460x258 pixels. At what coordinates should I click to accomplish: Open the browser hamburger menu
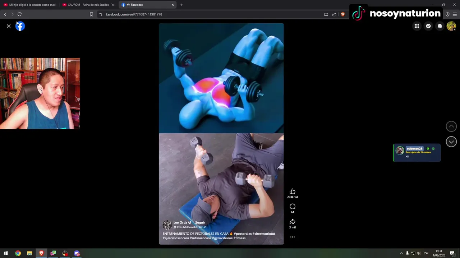click(x=455, y=14)
